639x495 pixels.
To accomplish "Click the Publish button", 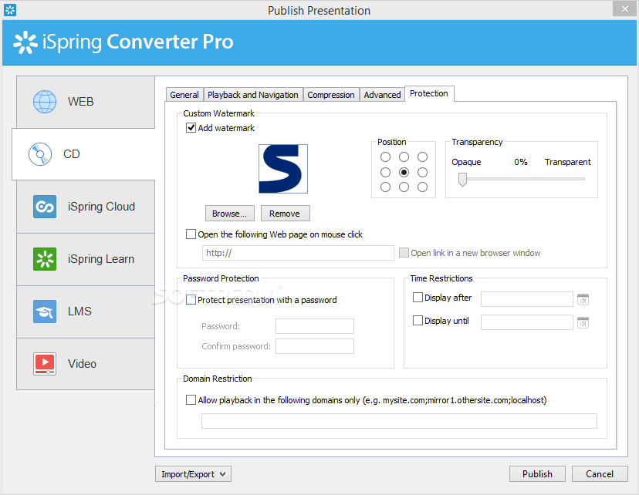I will pyautogui.click(x=537, y=474).
